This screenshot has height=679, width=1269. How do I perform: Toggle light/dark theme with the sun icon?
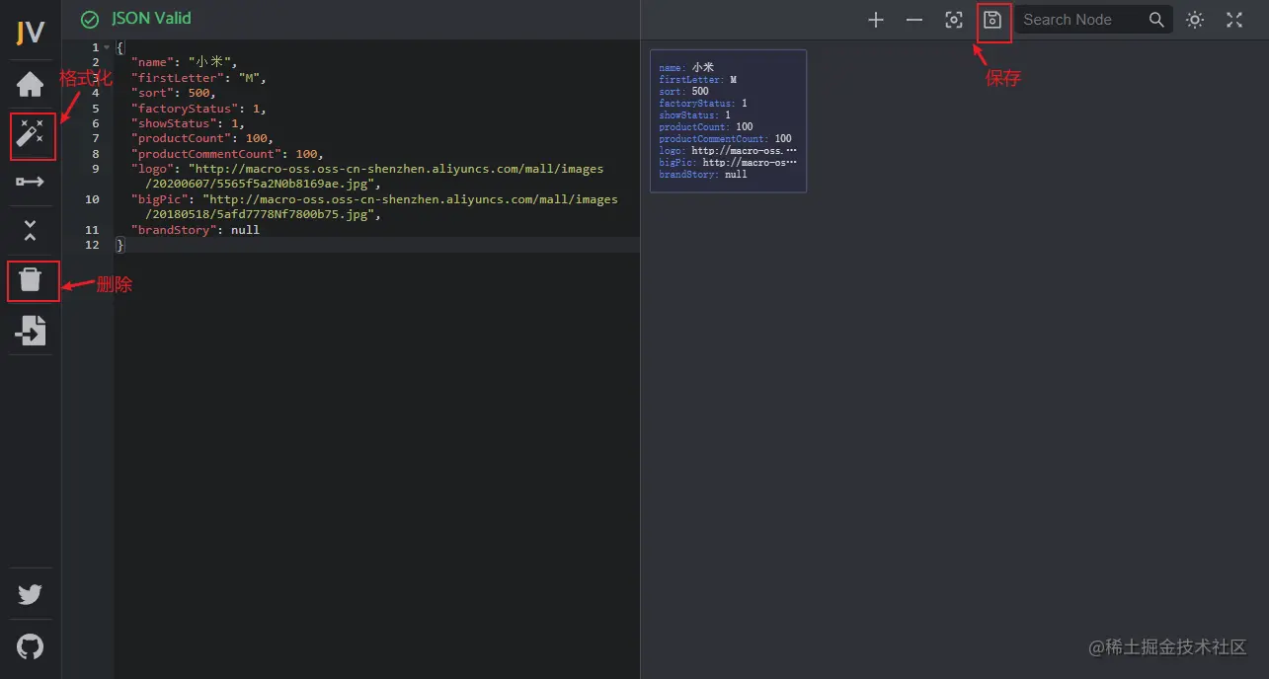tap(1195, 20)
